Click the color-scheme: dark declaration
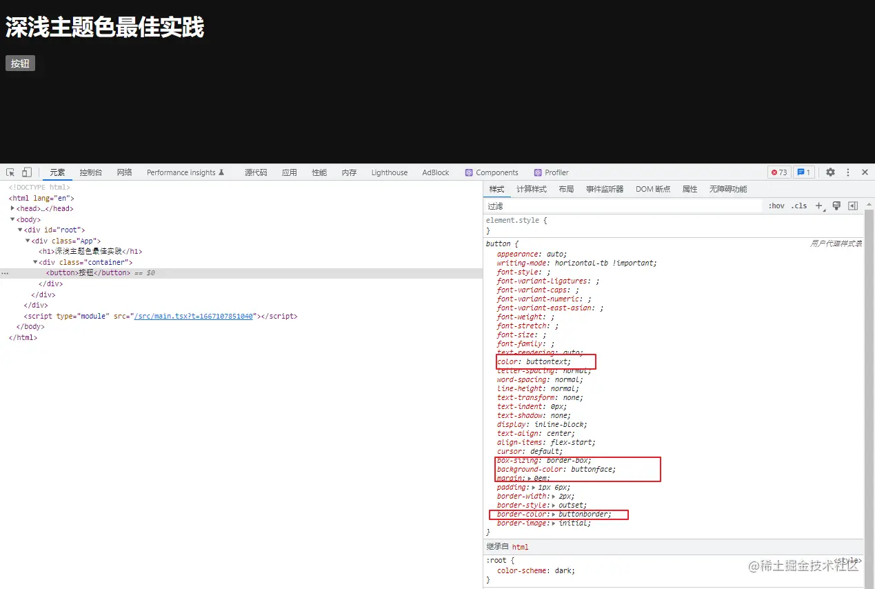The image size is (875, 589). pyautogui.click(x=536, y=570)
